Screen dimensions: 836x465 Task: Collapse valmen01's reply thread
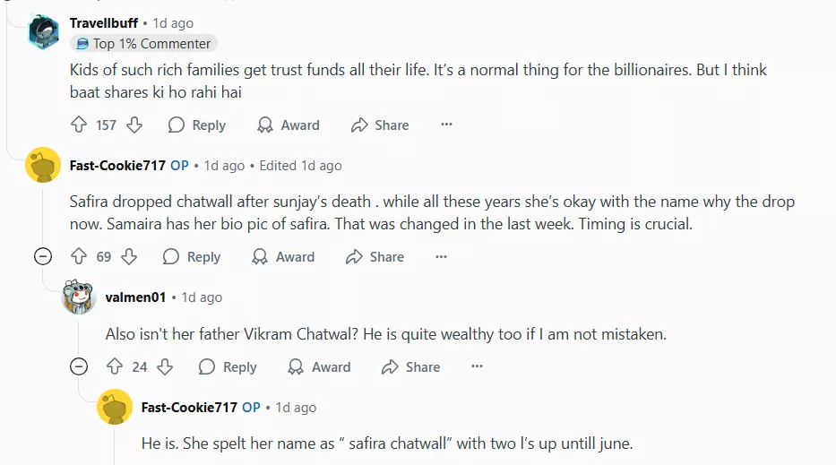tap(79, 367)
